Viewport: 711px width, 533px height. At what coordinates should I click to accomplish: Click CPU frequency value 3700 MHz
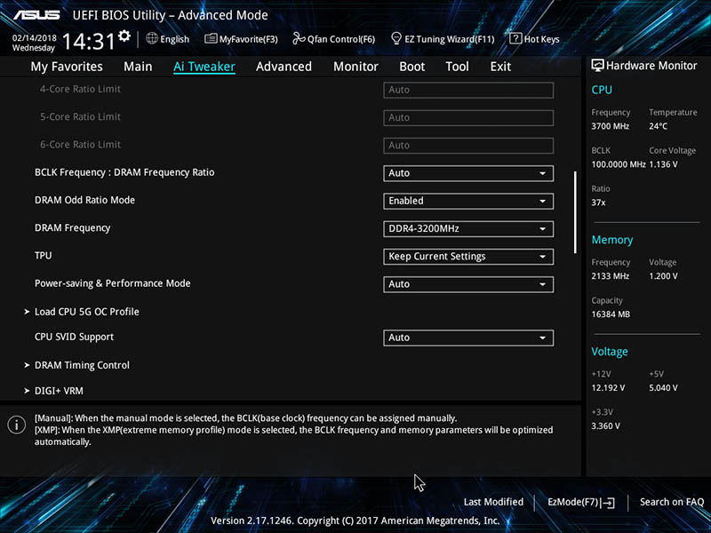[x=610, y=126]
